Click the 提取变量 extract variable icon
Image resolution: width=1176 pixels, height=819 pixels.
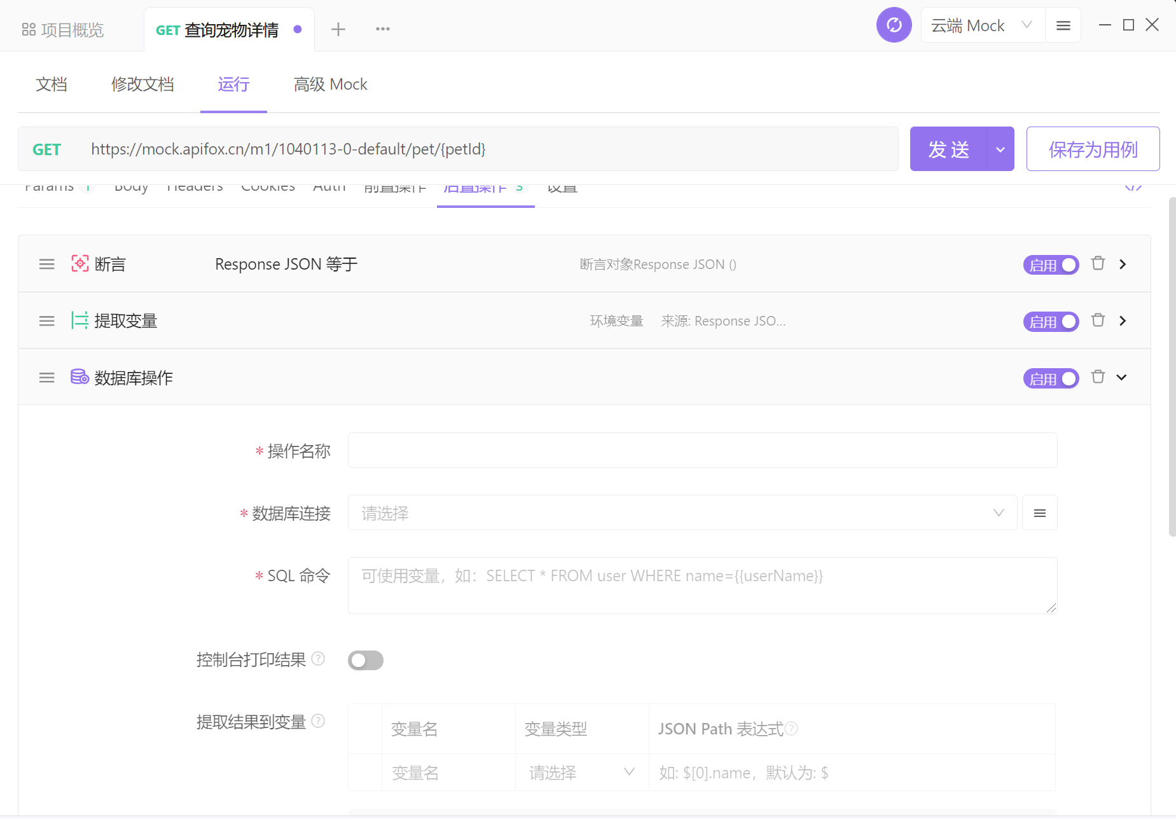80,320
